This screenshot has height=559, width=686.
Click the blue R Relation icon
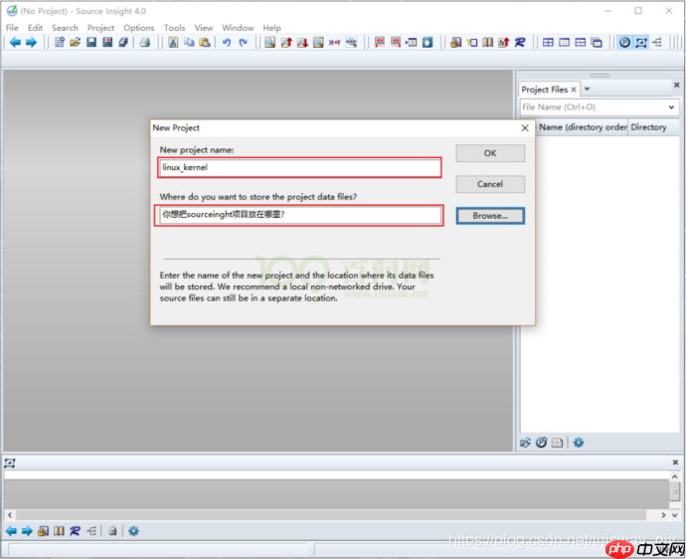coord(520,43)
